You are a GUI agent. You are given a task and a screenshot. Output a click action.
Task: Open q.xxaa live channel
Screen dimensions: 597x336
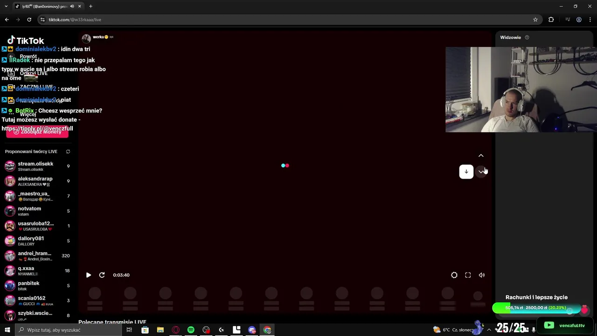pos(37,271)
